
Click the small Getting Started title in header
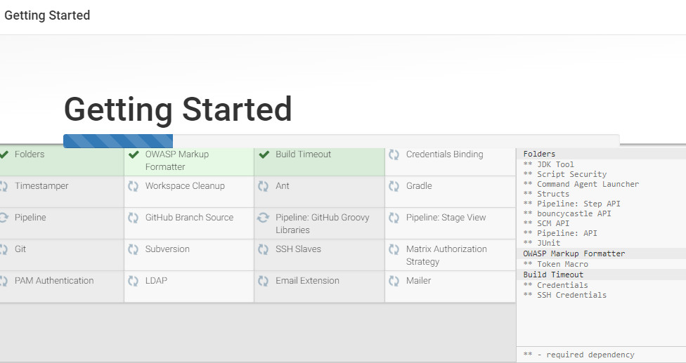coord(47,15)
